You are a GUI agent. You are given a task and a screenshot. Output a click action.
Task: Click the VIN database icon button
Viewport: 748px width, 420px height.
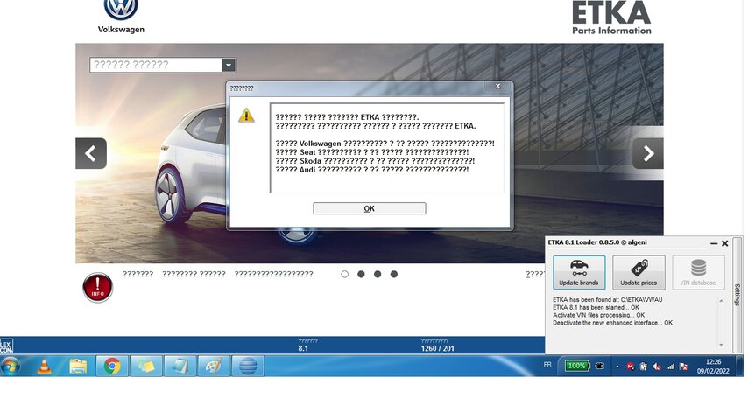click(698, 272)
